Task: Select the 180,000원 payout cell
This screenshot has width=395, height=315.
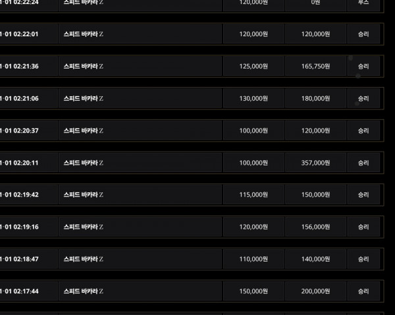Action: [x=316, y=98]
